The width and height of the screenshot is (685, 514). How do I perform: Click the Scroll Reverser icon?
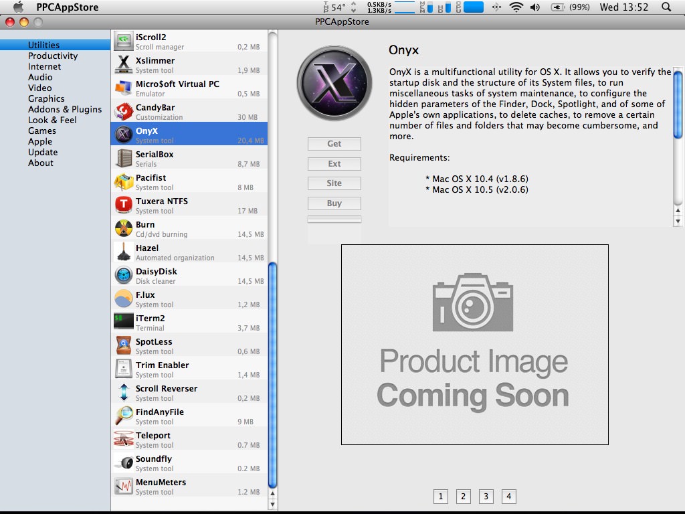tap(124, 392)
